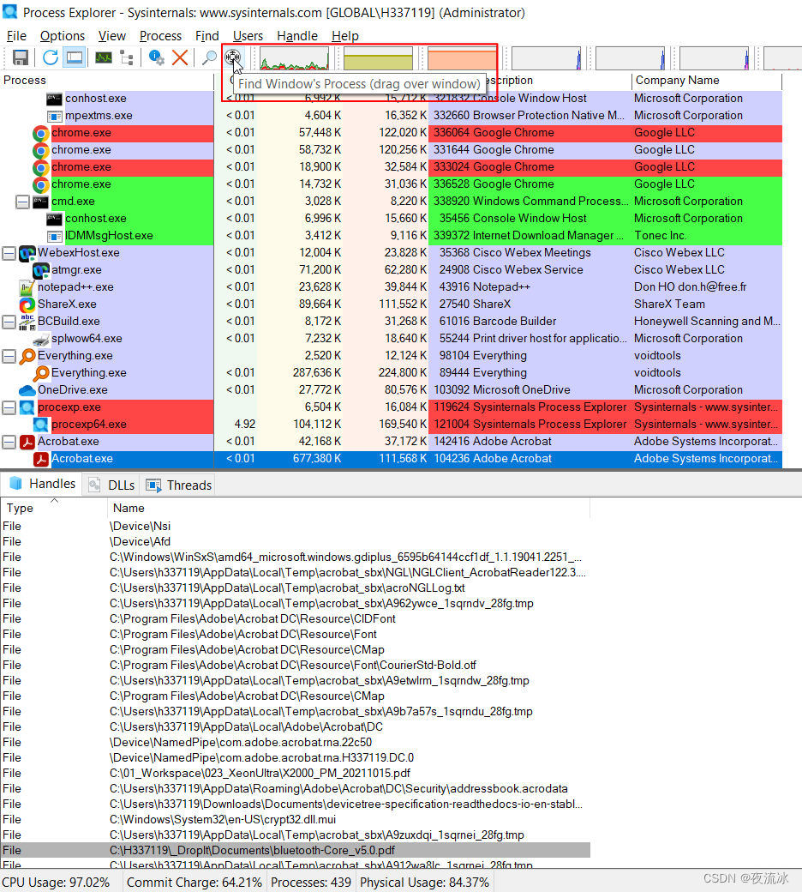Click the notepad++.exe process icon
The image size is (802, 892).
click(x=27, y=287)
